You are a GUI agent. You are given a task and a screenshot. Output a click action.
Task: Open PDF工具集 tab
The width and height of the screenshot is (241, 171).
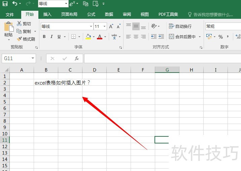coord(168,14)
